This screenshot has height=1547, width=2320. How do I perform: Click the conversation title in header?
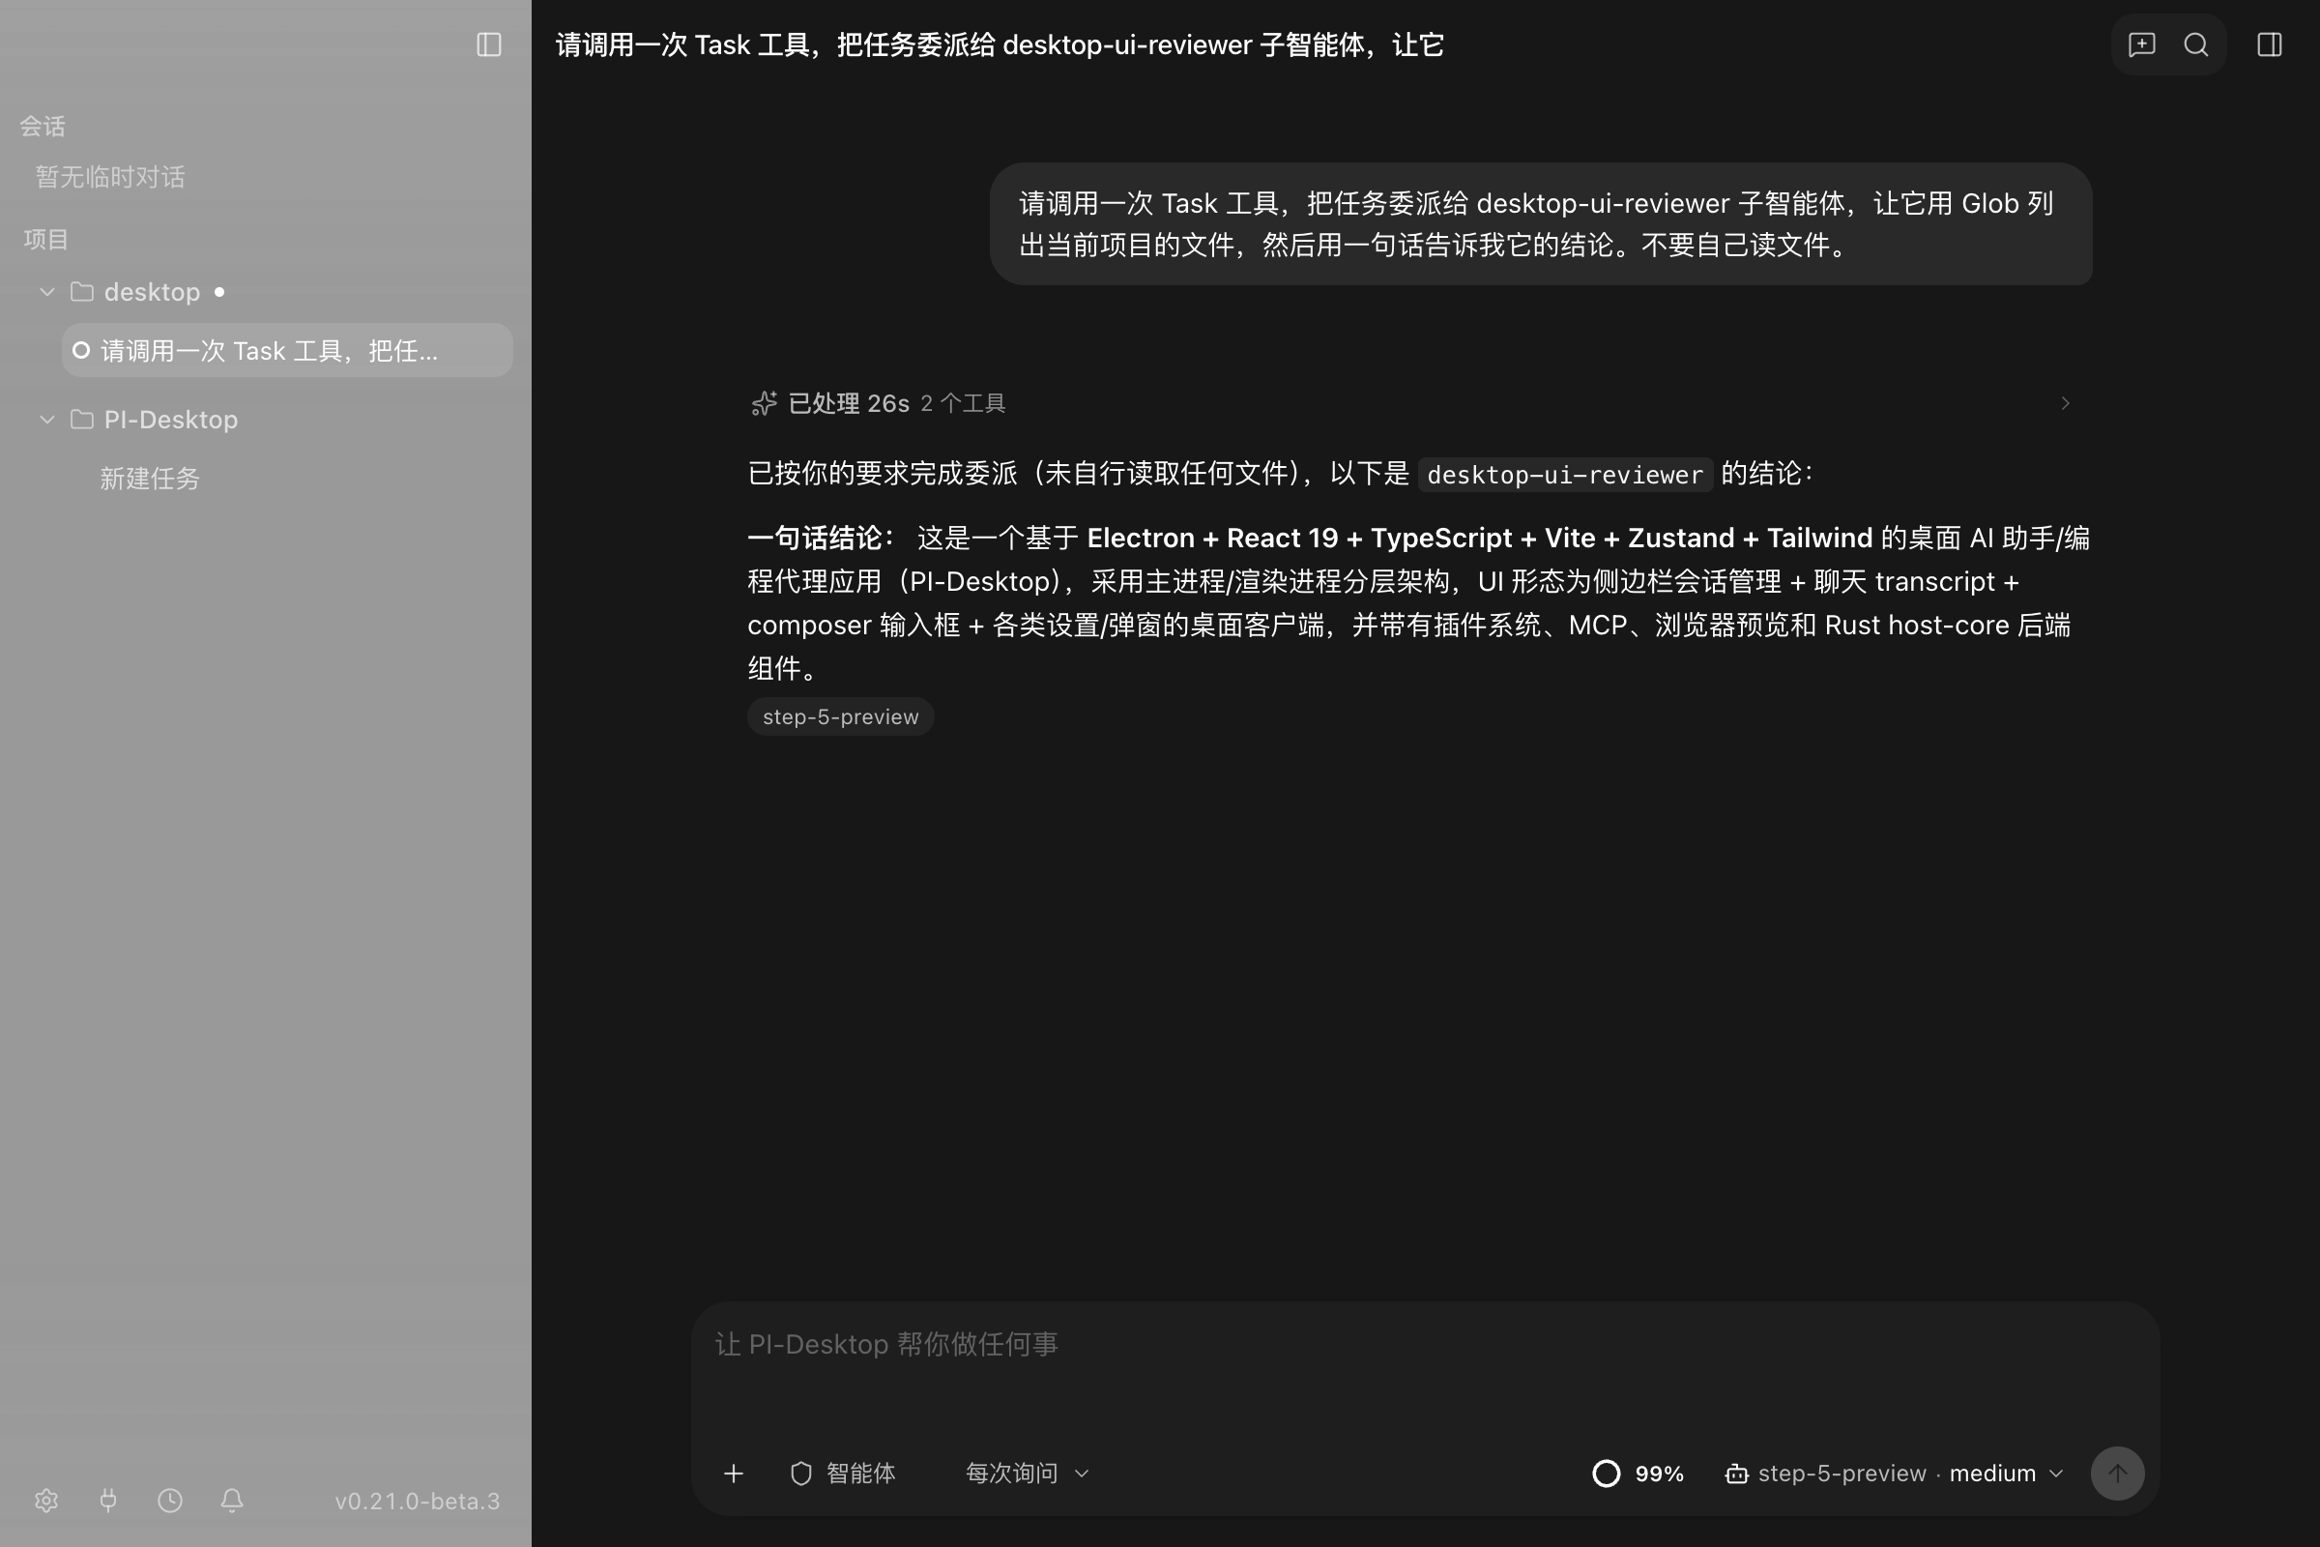[1000, 44]
